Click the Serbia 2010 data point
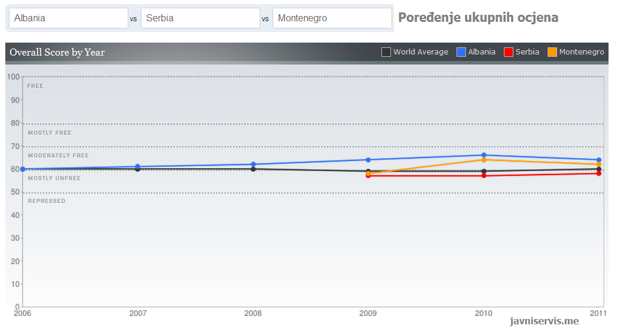The height and width of the screenshot is (332, 618). (x=484, y=176)
